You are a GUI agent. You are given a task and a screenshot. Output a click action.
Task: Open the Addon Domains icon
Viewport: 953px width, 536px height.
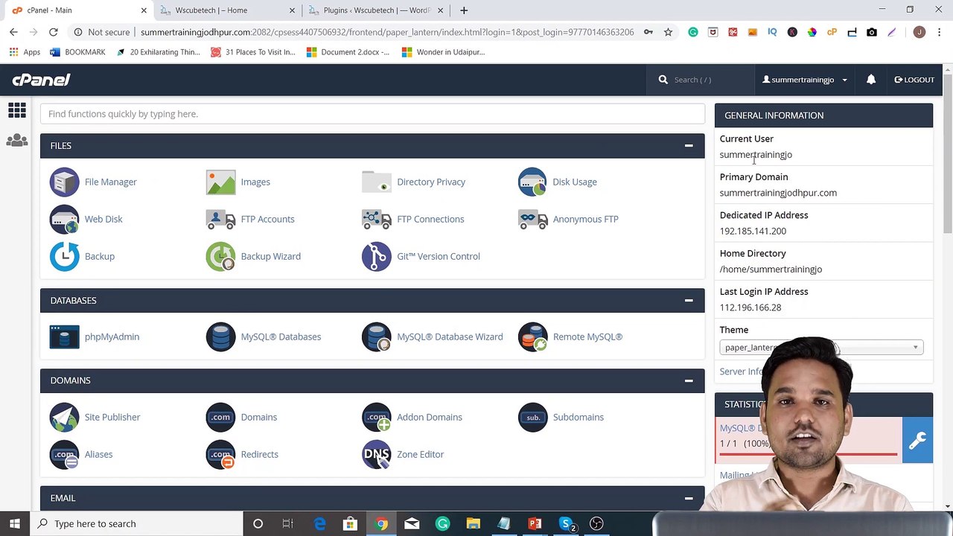tap(376, 417)
